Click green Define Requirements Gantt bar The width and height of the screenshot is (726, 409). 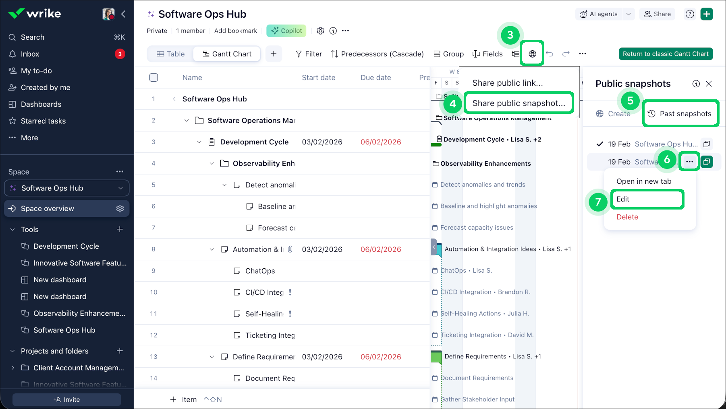tap(436, 357)
